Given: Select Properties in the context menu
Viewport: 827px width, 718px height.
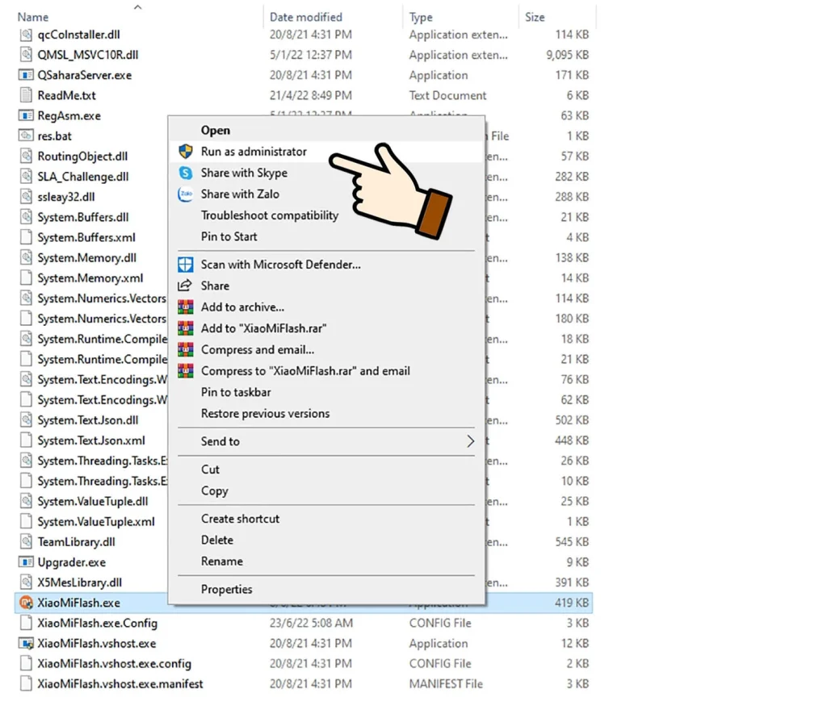Looking at the screenshot, I should 226,590.
